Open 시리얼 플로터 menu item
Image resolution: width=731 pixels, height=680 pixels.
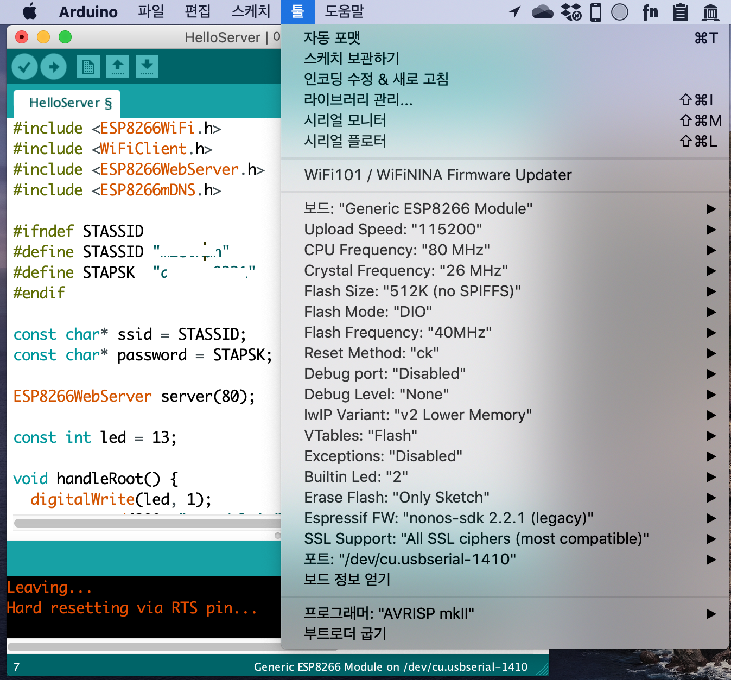(x=505, y=141)
